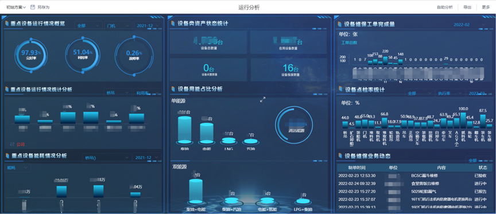Viewport: 496px width, 214px height.
Task: Click the 重点设备运行情况统计分析 title icon
Action: coord(7,89)
